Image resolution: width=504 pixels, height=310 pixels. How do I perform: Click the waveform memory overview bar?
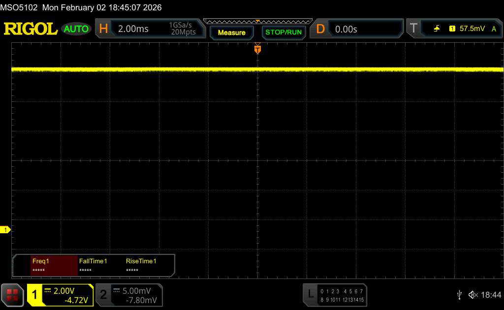[x=257, y=22]
